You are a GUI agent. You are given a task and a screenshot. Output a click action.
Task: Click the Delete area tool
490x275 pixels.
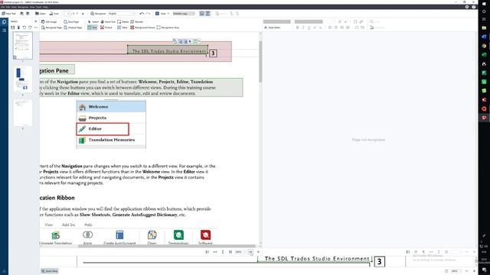tap(122, 22)
